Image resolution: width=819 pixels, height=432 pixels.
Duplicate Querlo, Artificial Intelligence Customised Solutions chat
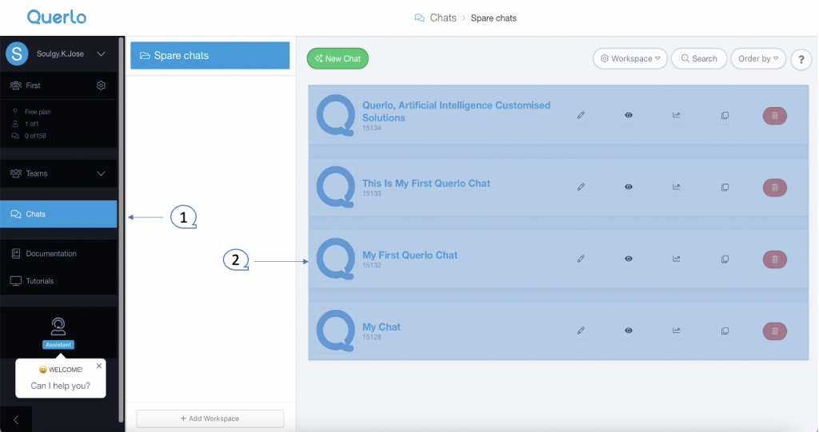coord(725,116)
